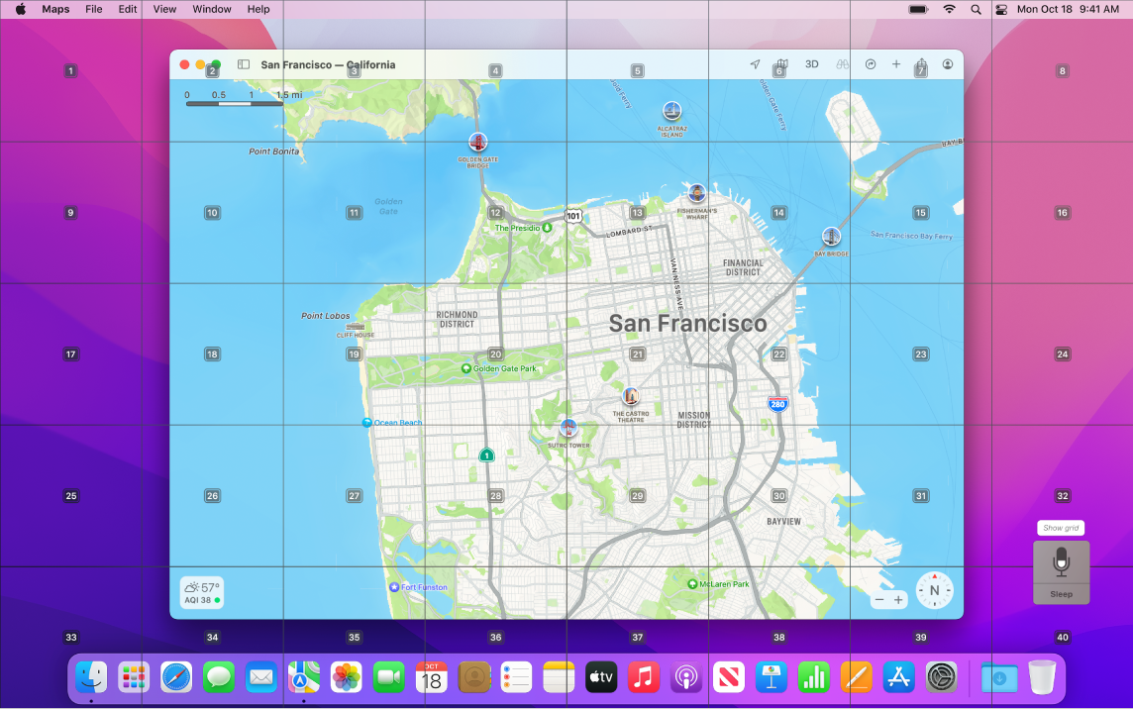
Task: Add a pin using the plus icon
Action: [x=896, y=63]
